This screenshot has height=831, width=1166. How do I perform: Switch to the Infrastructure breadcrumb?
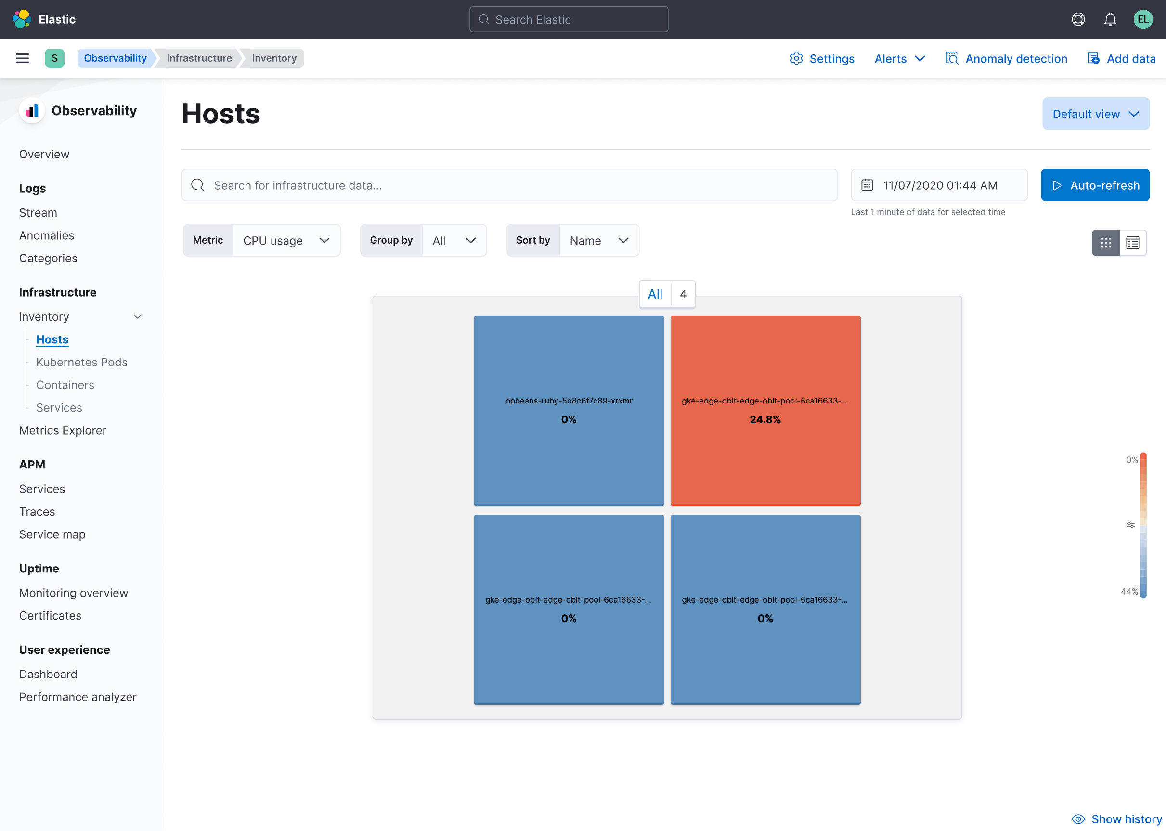(199, 58)
